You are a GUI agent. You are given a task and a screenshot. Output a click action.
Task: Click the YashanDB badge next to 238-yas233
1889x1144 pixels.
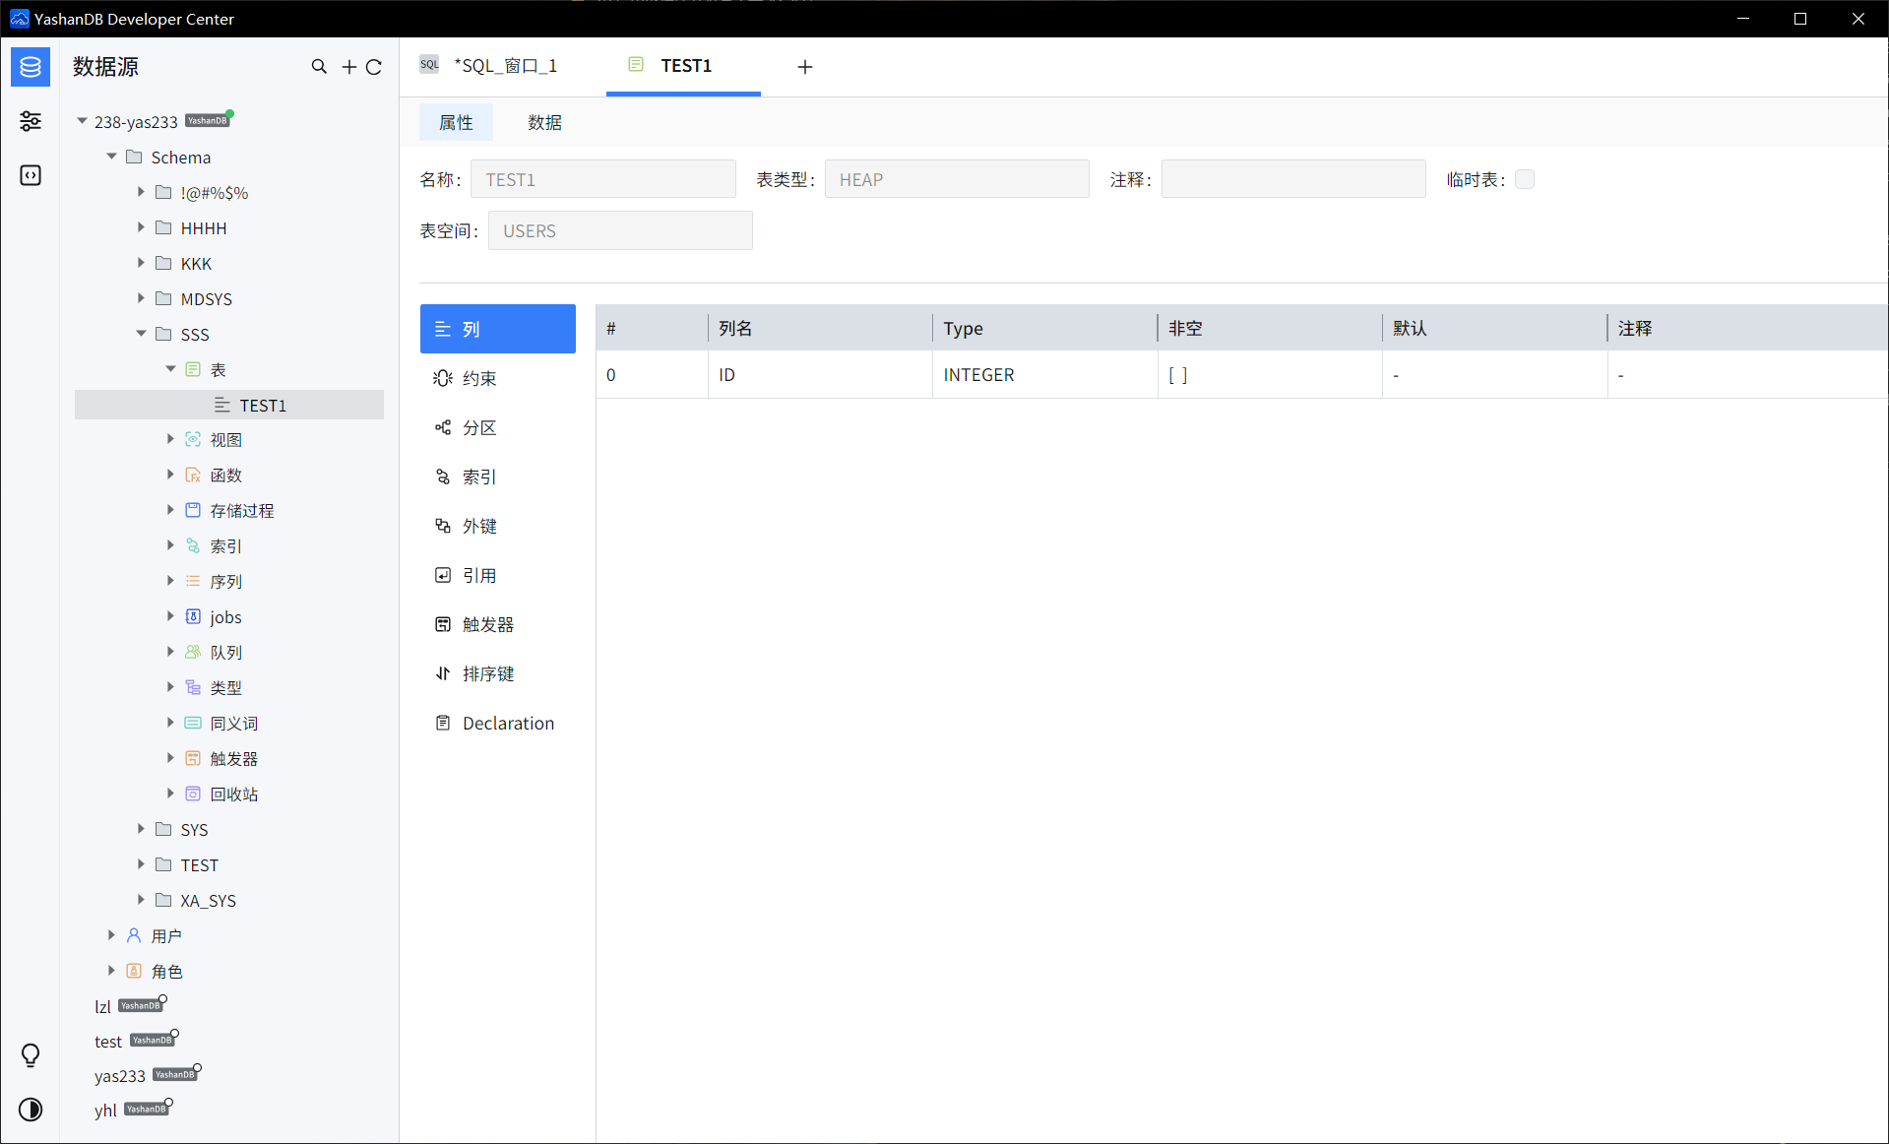tap(207, 121)
